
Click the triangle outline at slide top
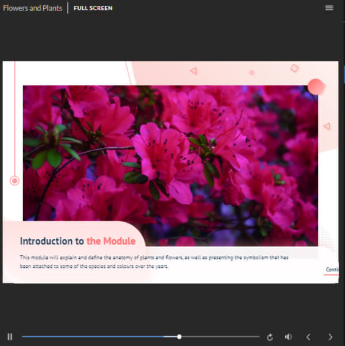pos(194,71)
